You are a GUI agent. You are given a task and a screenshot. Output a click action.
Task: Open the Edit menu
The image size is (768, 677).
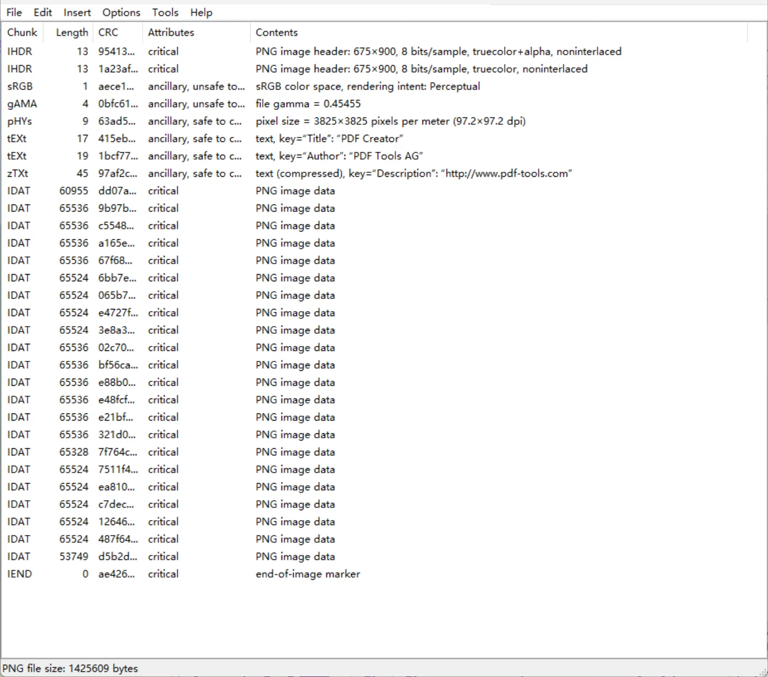tap(43, 12)
